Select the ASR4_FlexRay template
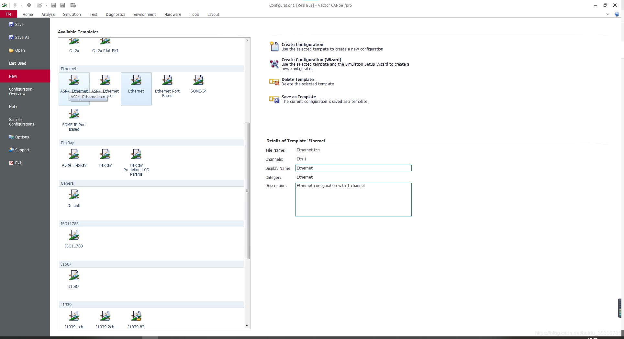 (74, 158)
